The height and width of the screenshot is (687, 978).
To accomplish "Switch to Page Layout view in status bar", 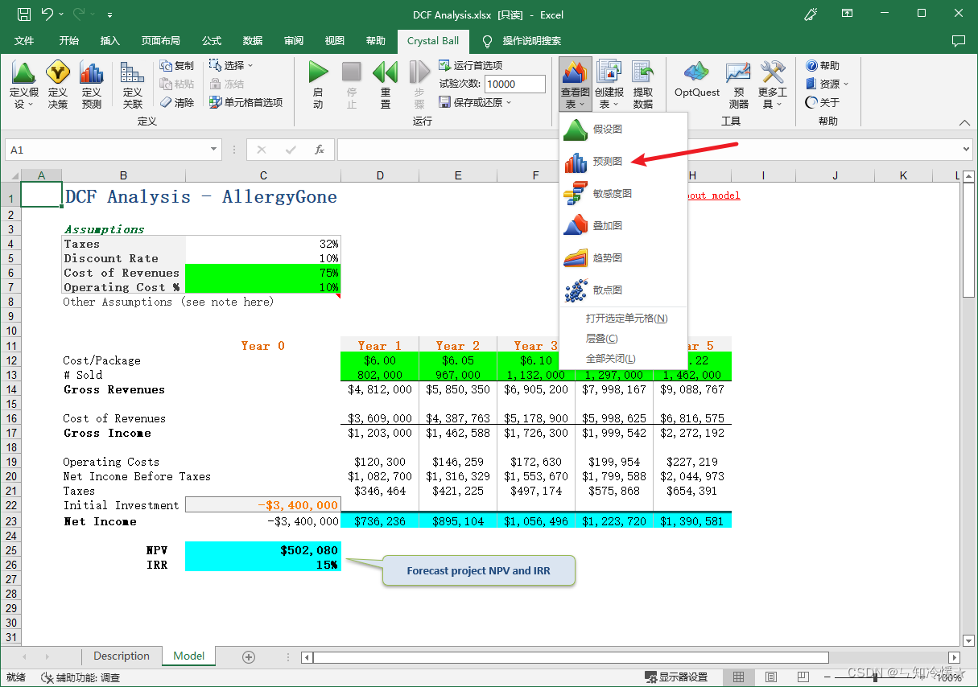I will [x=770, y=677].
